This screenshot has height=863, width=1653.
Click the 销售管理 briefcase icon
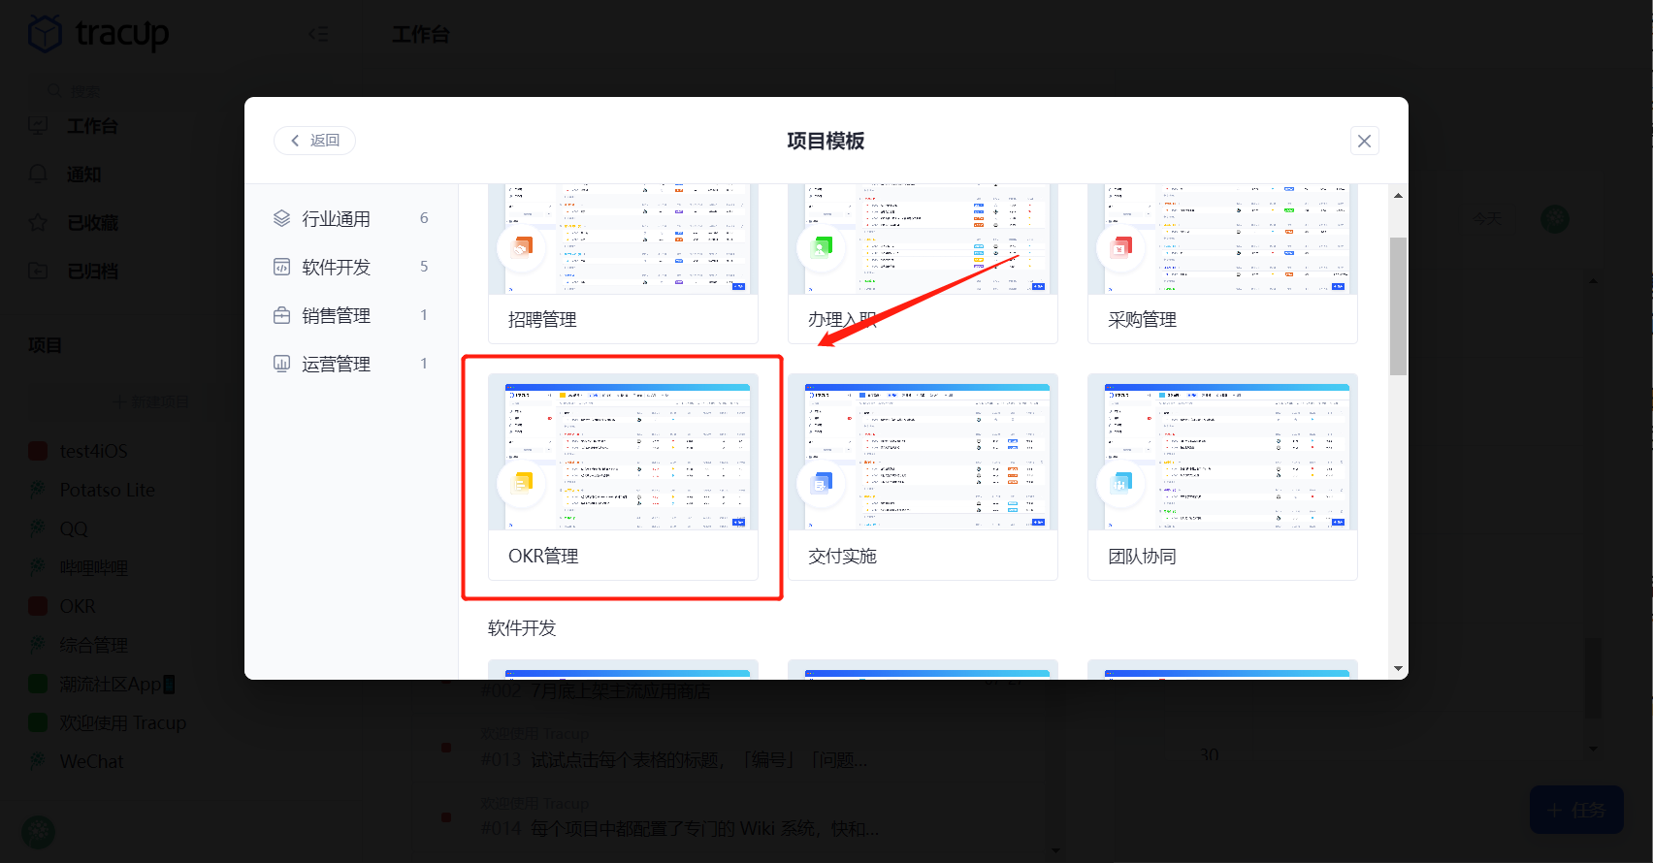(x=282, y=315)
